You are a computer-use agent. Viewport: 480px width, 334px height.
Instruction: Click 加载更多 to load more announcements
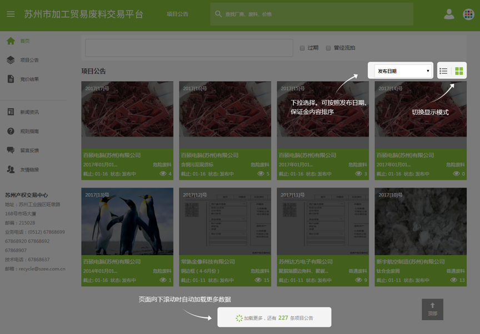click(x=274, y=318)
